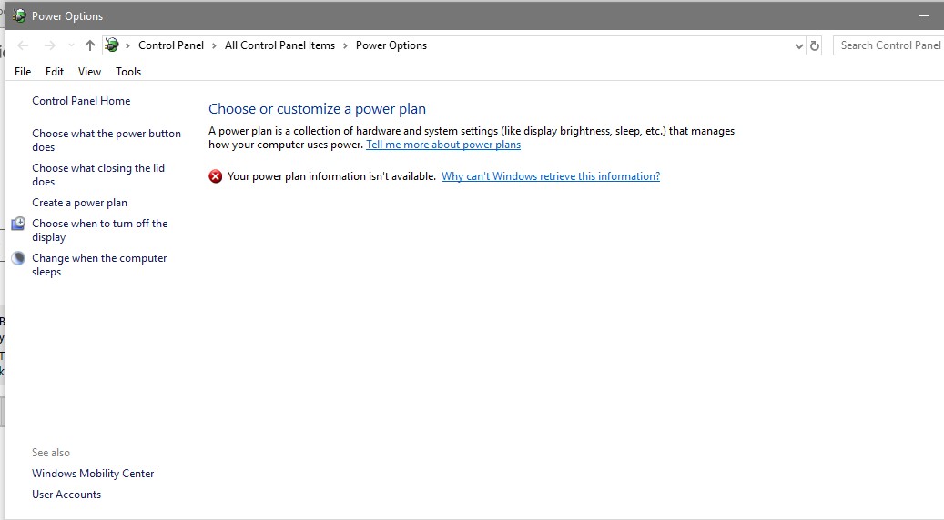The height and width of the screenshot is (520, 944).
Task: Open the Tools menu
Action: 128,72
